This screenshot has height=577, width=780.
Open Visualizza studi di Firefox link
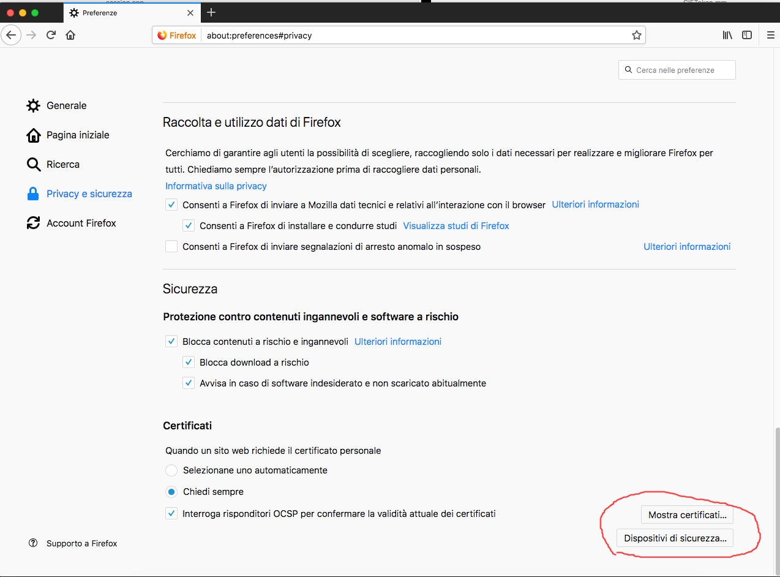(456, 225)
